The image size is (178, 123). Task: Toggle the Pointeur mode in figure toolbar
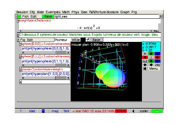[x=61, y=40]
